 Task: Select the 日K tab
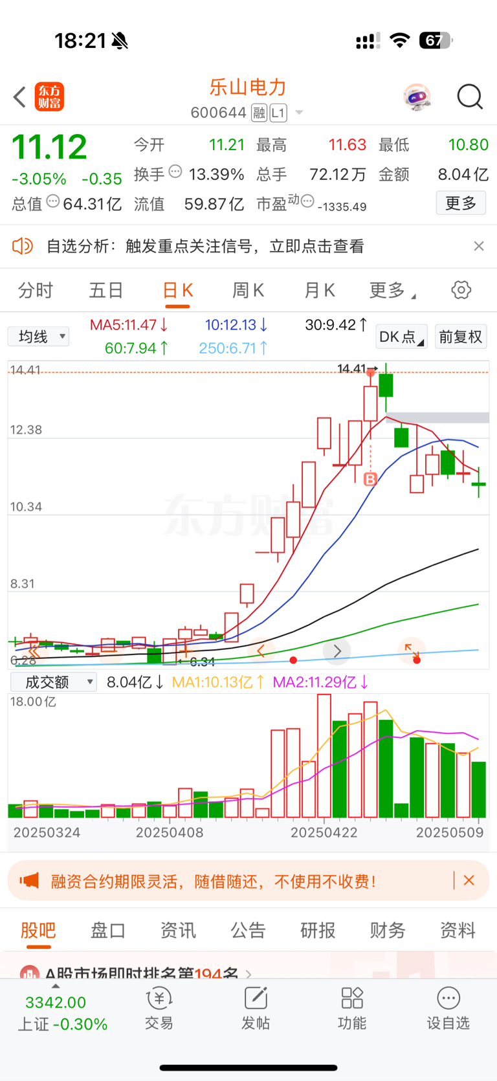[x=177, y=290]
